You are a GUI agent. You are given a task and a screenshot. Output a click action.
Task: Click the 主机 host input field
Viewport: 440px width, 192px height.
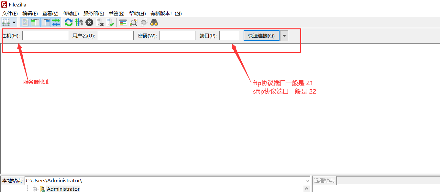pos(45,35)
